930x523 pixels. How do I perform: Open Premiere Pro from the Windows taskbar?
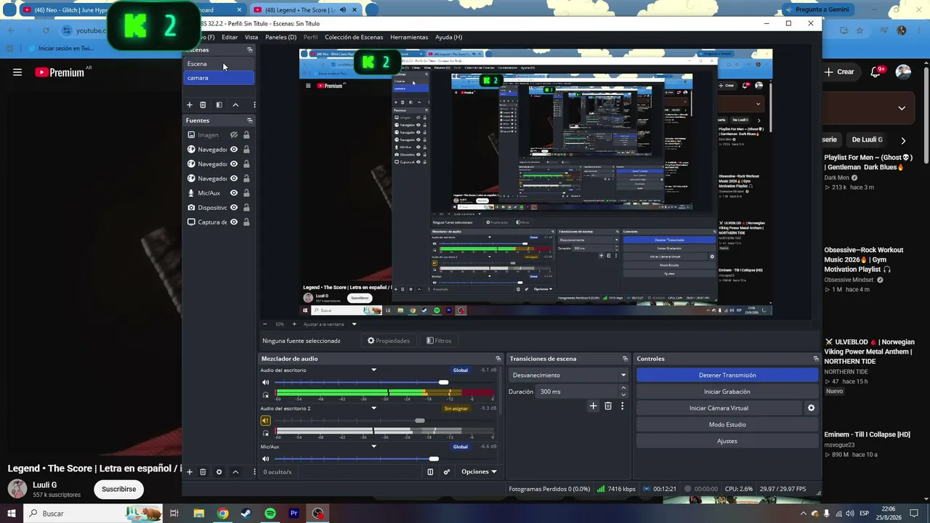(294, 514)
